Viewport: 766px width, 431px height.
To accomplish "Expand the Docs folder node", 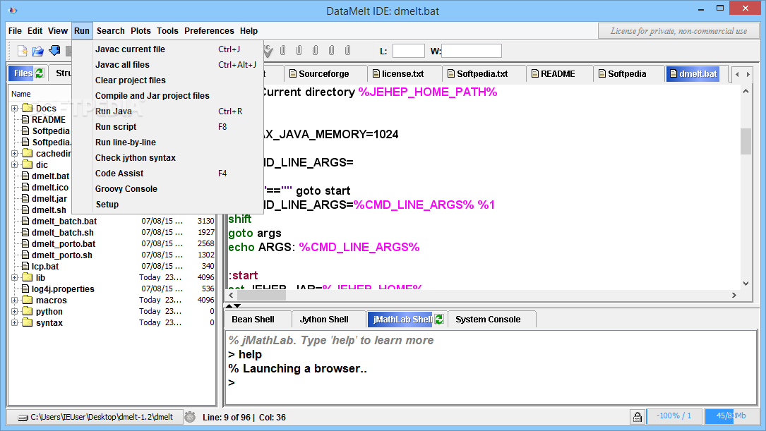I will (15, 109).
